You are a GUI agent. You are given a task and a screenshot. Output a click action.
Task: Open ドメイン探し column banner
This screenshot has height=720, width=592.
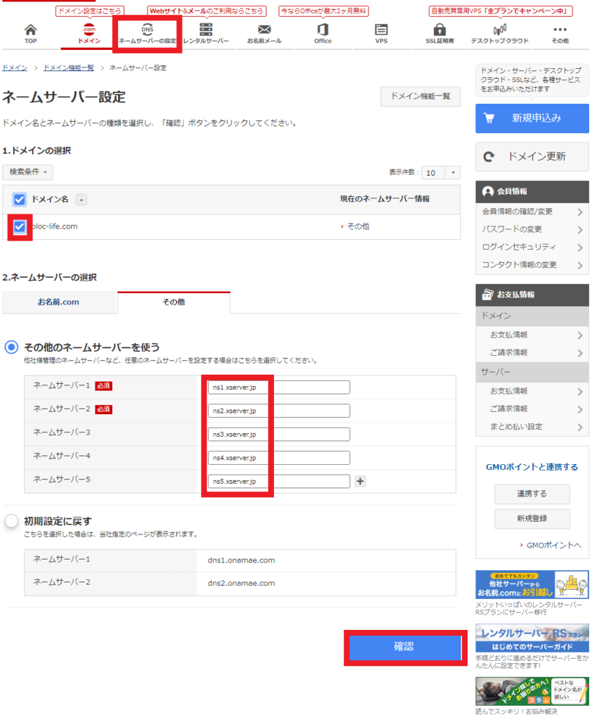[532, 692]
